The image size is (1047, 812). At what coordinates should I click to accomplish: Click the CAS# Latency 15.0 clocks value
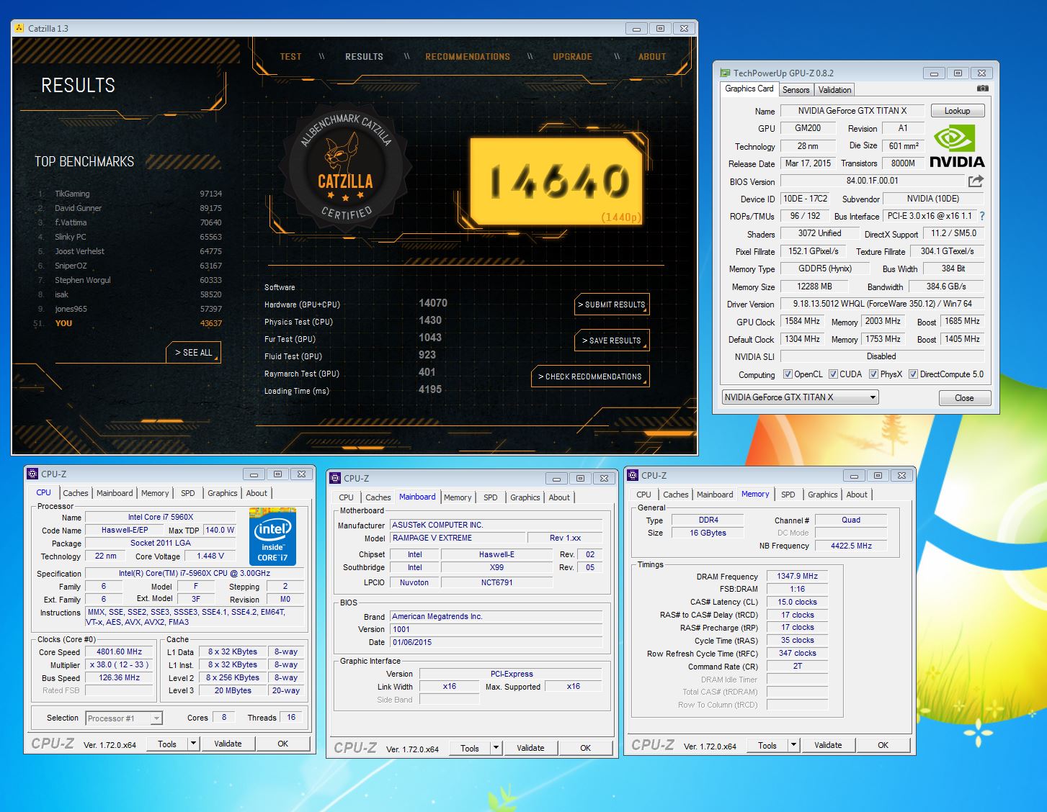click(x=797, y=602)
